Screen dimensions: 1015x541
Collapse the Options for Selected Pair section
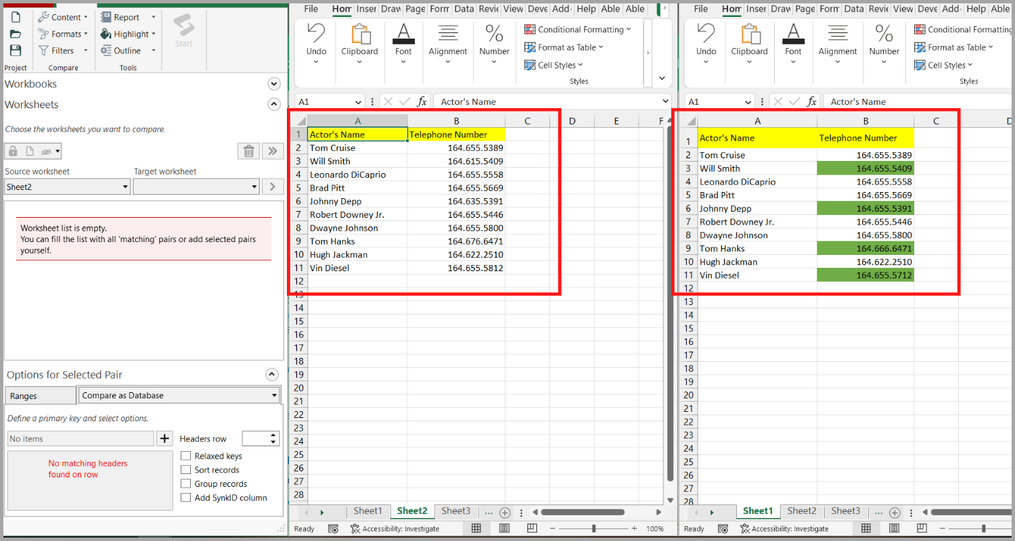(x=271, y=374)
